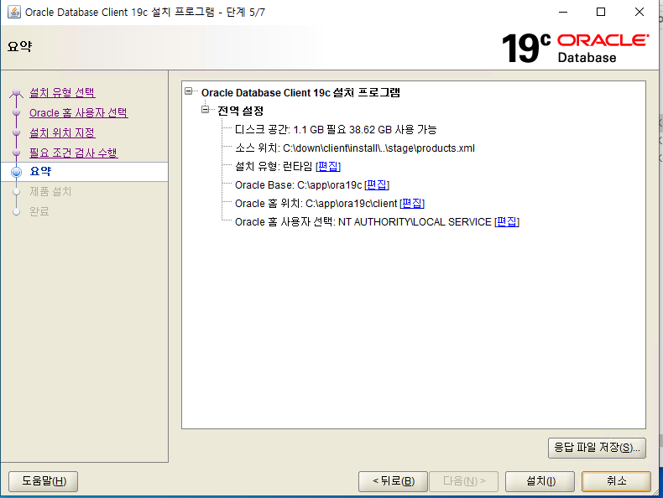Click the 요약 step circle marker
Viewport: 663px width, 498px height.
click(x=17, y=172)
